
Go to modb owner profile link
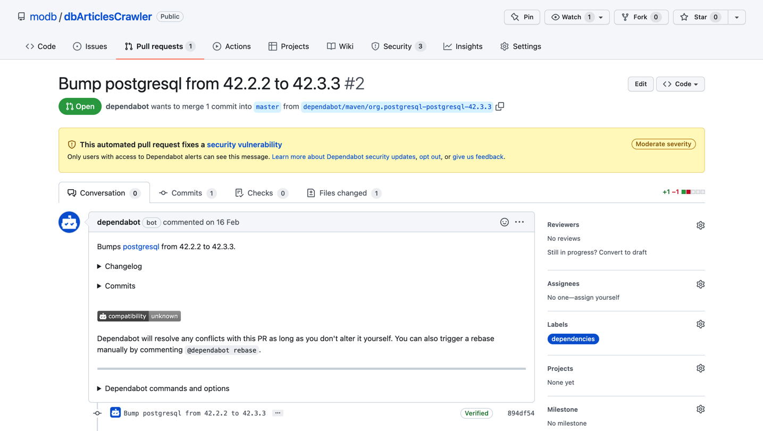tap(43, 16)
